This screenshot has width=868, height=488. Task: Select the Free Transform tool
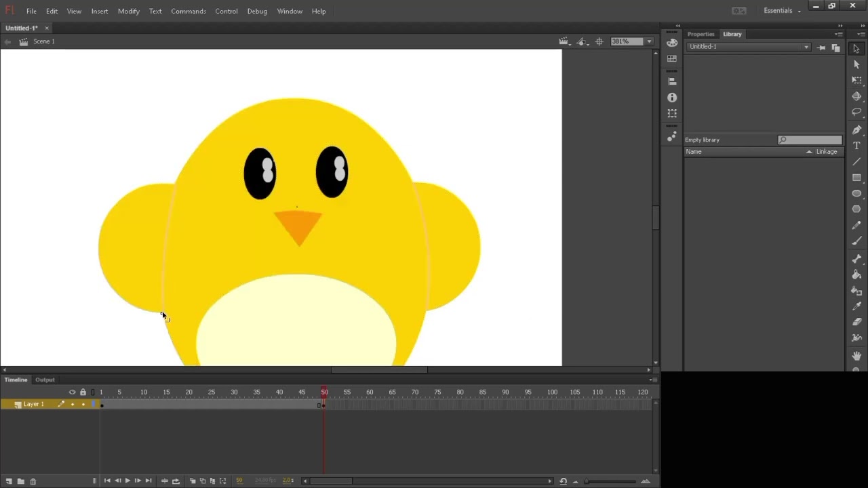(x=856, y=80)
